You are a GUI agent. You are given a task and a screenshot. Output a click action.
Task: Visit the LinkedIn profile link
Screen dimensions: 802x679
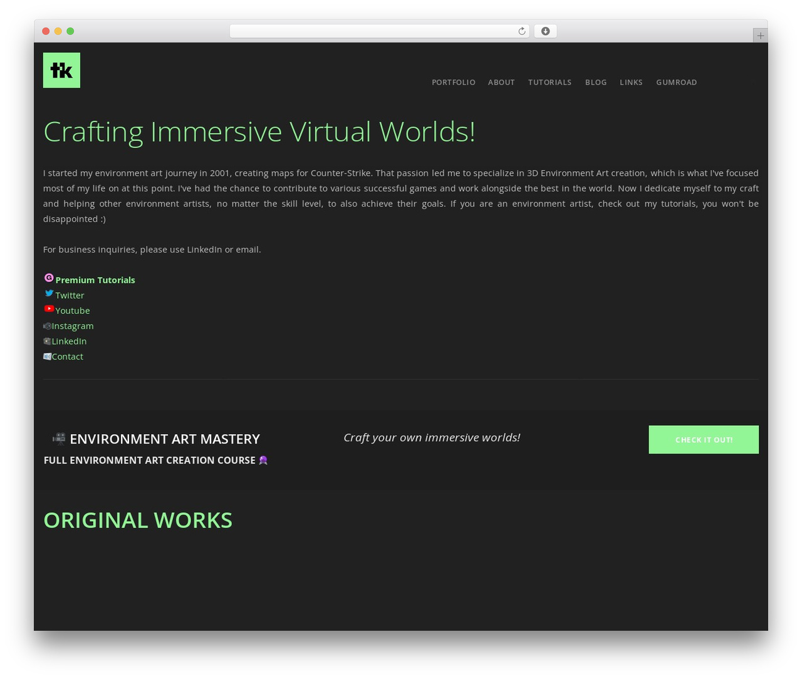(69, 341)
